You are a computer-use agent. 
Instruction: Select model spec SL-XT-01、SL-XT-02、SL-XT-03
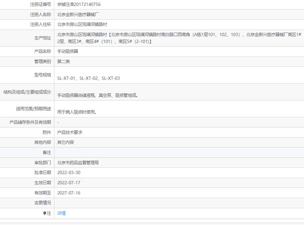point(88,78)
